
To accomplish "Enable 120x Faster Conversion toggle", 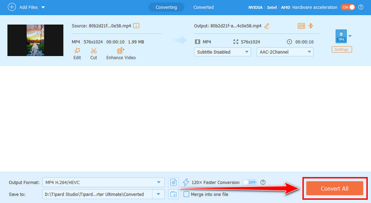I will 250,182.
